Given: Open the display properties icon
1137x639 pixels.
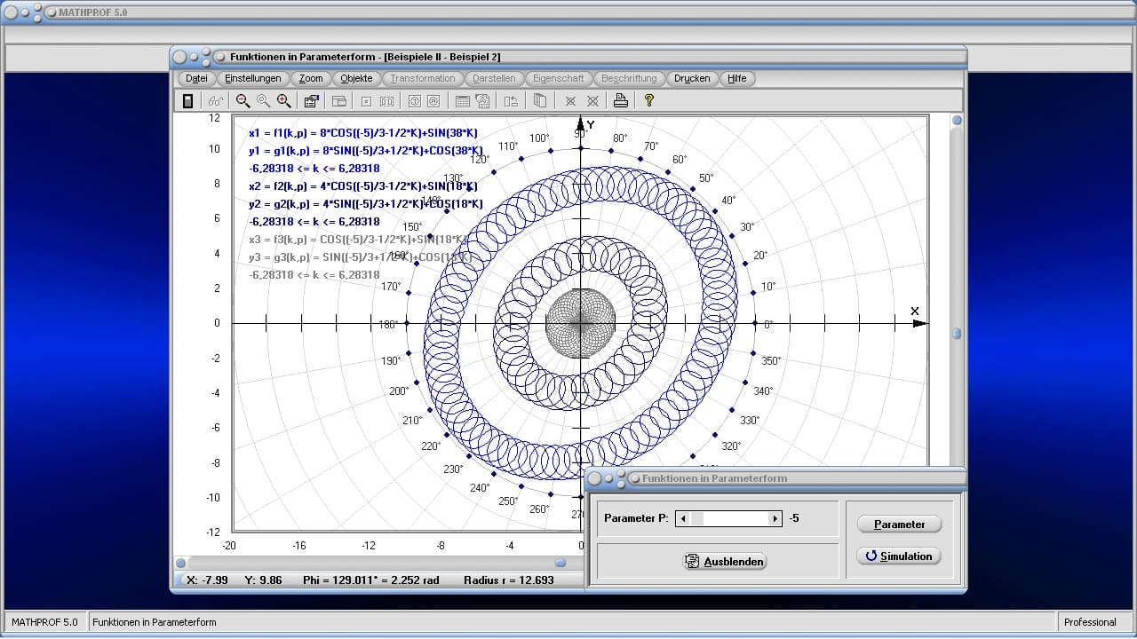Looking at the screenshot, I should [x=311, y=101].
